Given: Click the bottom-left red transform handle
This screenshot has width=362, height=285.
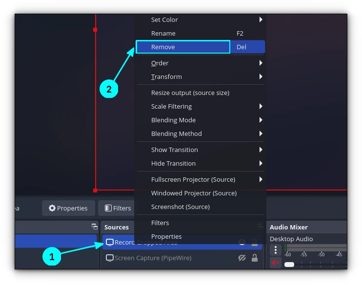Looking at the screenshot, I should click(x=95, y=190).
